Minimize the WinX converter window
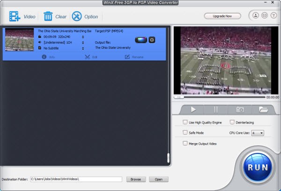This screenshot has height=191, width=281. pyautogui.click(x=266, y=2)
